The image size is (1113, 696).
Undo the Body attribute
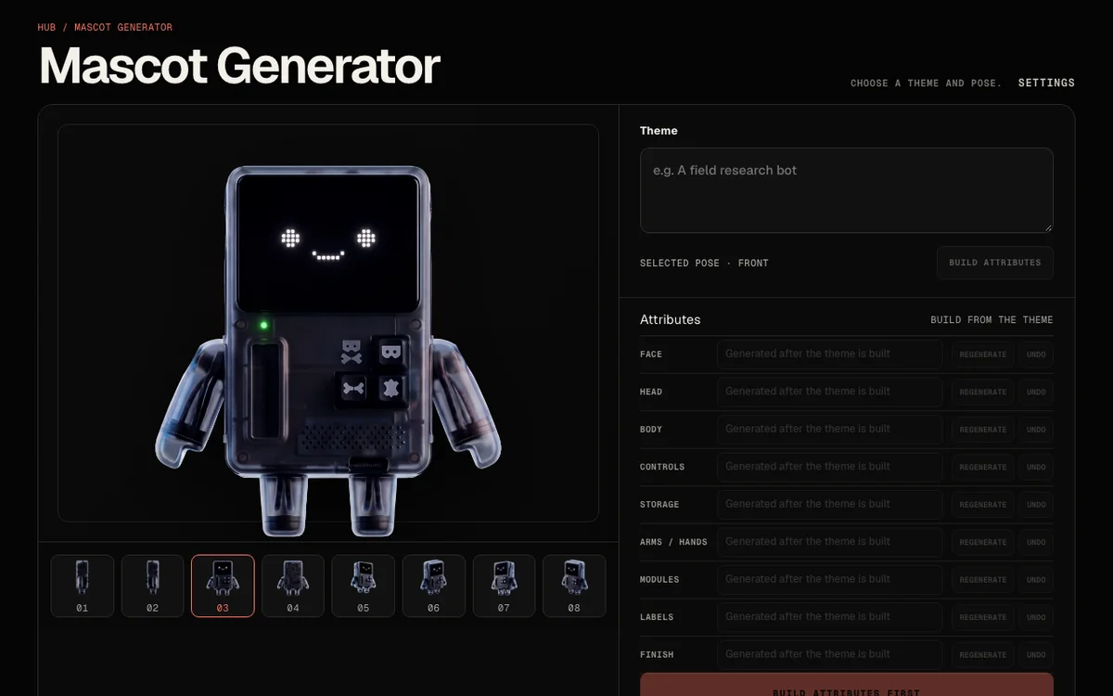click(1036, 430)
